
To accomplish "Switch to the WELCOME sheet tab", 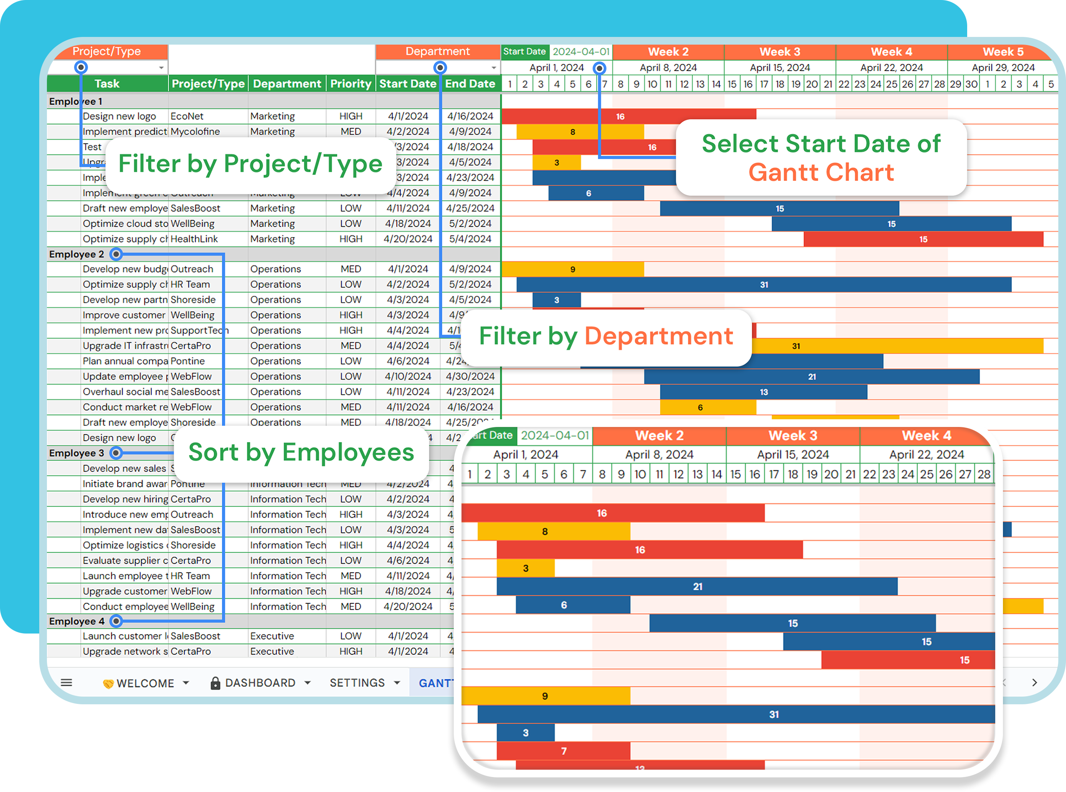I will (145, 683).
